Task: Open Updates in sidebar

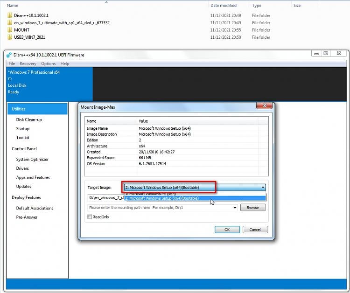Action: coord(23,187)
